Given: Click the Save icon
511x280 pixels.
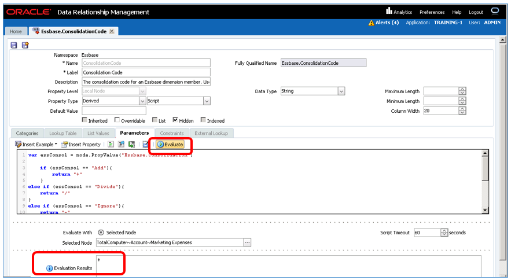Looking at the screenshot, I should click(x=14, y=45).
